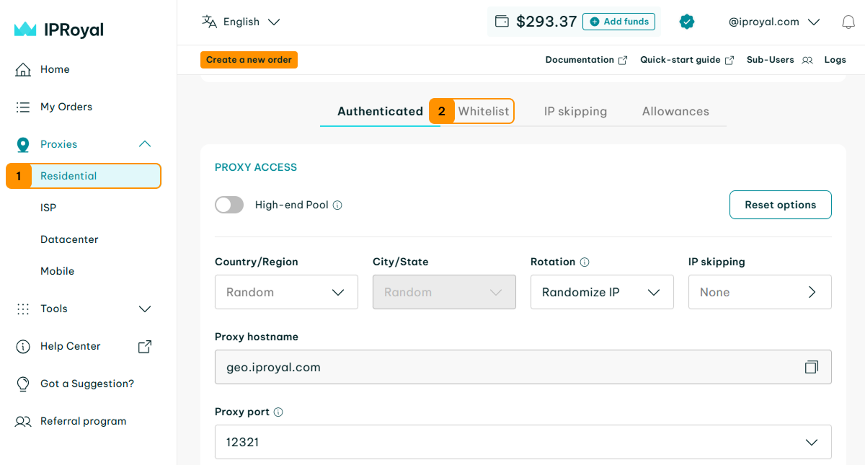Image resolution: width=865 pixels, height=465 pixels.
Task: Select ISP proxies in sidebar
Action: [48, 208]
